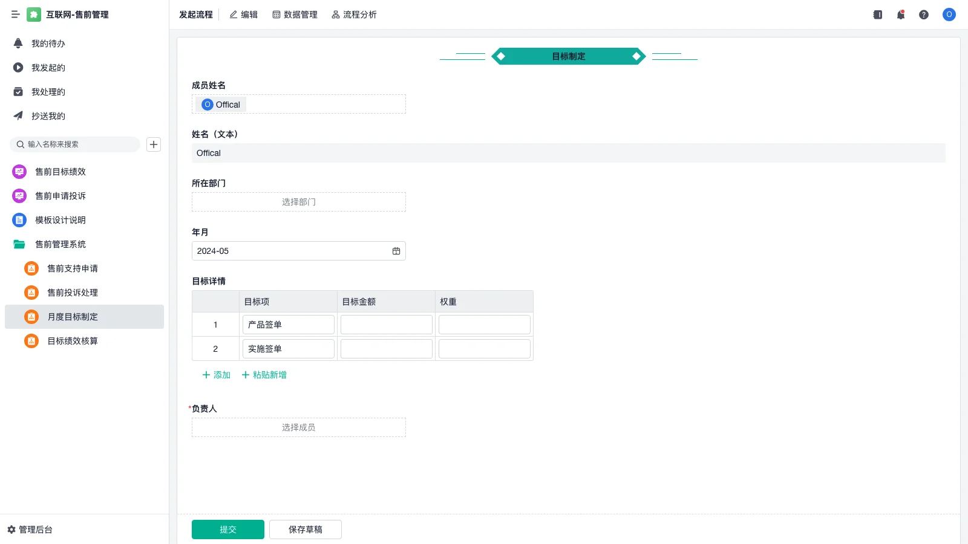Image resolution: width=968 pixels, height=544 pixels.
Task: Switch to the 流程分析 tab
Action: tap(355, 15)
